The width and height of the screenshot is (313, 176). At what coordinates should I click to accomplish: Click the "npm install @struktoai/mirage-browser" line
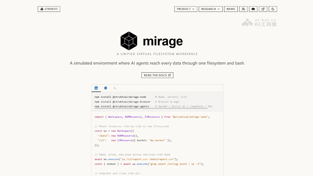(123, 102)
